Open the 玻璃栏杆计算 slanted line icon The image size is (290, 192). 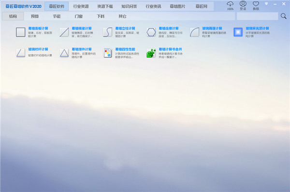tap(20, 53)
